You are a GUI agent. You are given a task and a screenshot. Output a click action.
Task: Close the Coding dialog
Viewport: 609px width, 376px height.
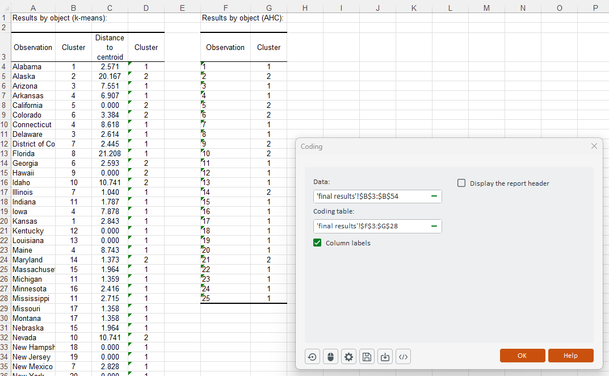click(594, 146)
